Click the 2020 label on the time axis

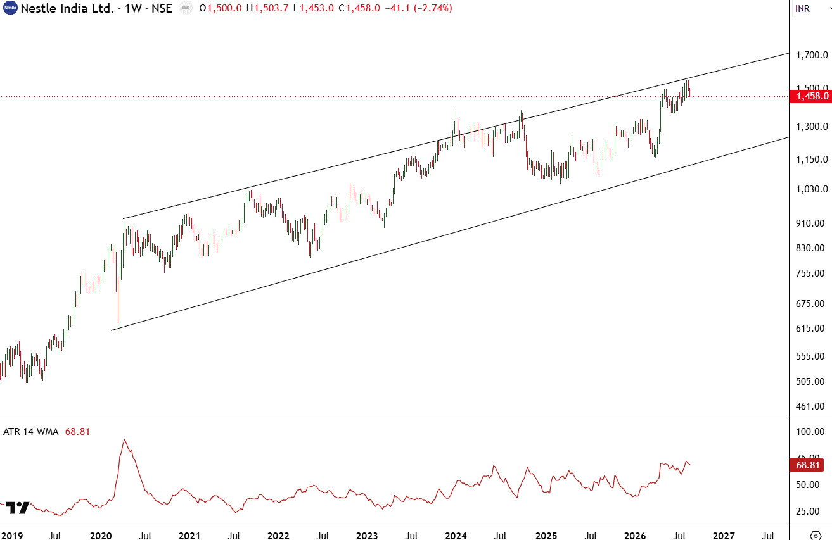pos(101,536)
